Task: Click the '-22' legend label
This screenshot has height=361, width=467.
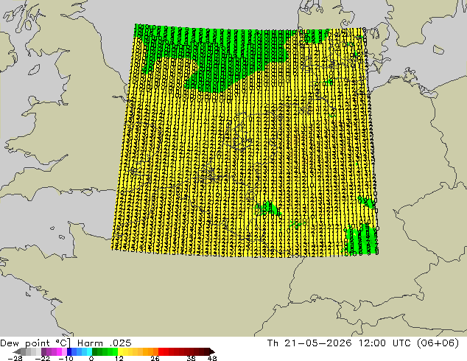Action: [42, 358]
